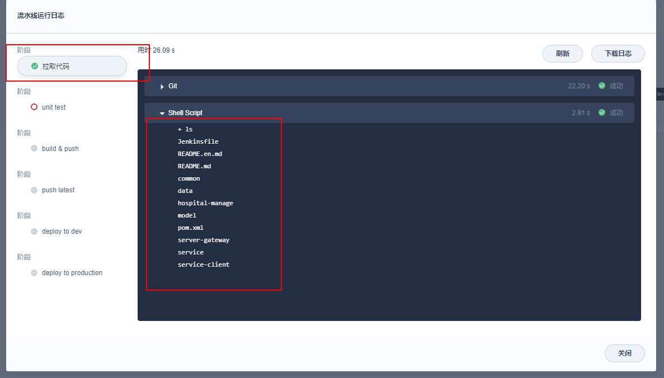Screen dimensions: 664x378
Task: Click the gray status icon beside deploy to production
Action: coord(34,273)
